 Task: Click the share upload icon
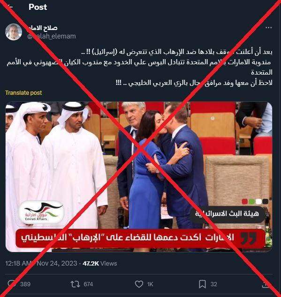point(266,284)
